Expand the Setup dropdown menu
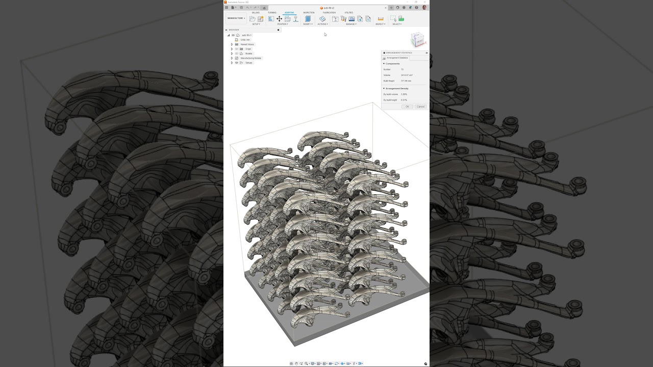This screenshot has width=653, height=367. point(256,24)
